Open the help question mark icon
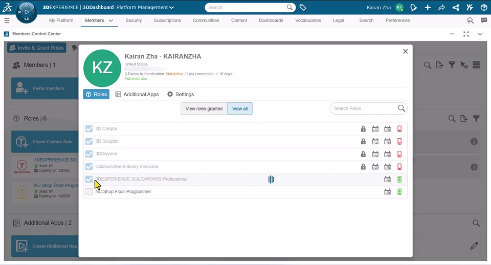Image resolution: width=491 pixels, height=265 pixels. point(484,8)
